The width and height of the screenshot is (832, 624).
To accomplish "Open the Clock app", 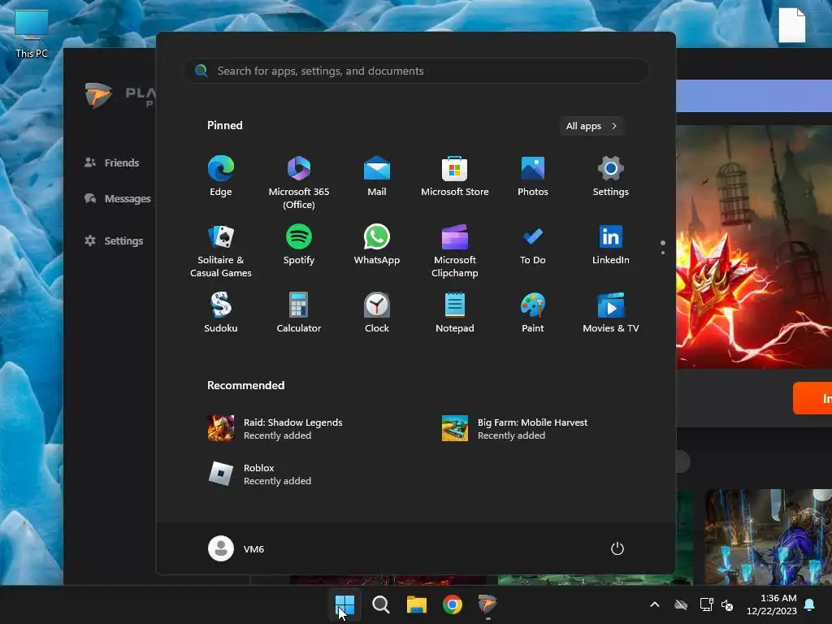I will click(x=377, y=313).
